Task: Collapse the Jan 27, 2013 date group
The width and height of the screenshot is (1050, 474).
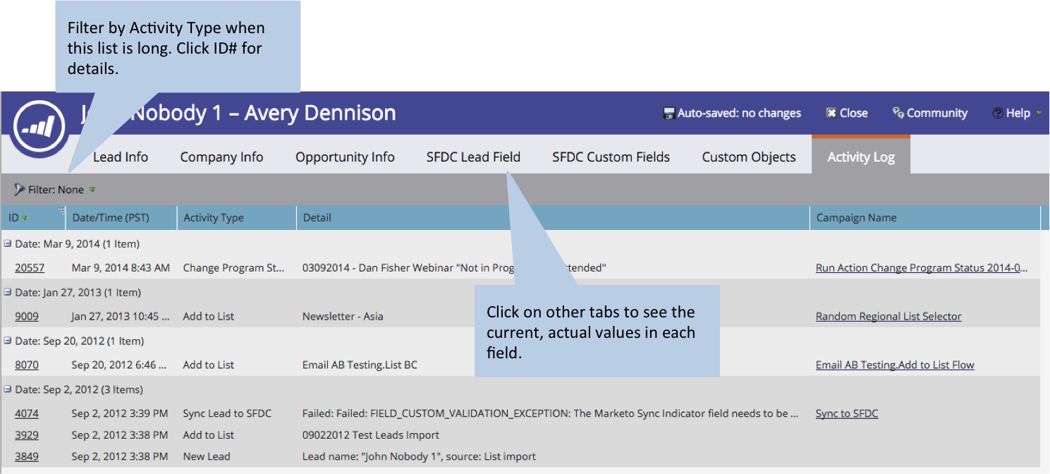Action: (x=8, y=292)
